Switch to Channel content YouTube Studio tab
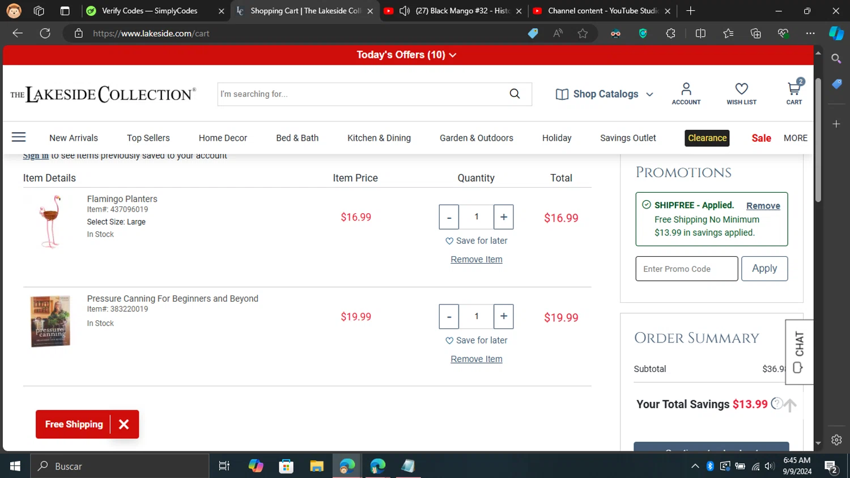 [602, 11]
